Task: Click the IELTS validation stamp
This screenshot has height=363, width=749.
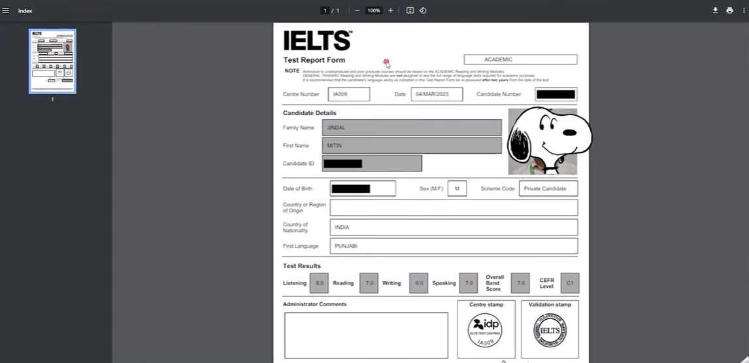Action: (550, 330)
